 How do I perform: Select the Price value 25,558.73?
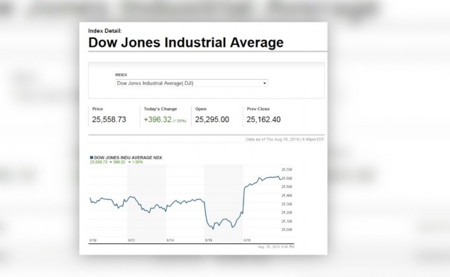(x=109, y=119)
